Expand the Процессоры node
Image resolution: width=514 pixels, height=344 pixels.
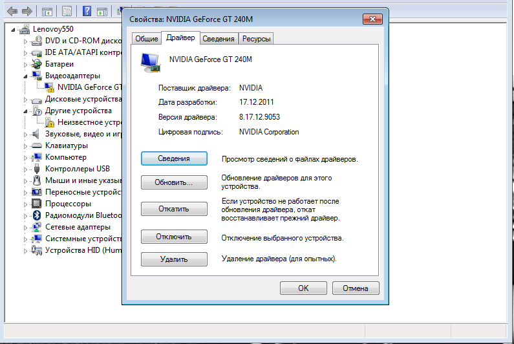[x=25, y=204]
